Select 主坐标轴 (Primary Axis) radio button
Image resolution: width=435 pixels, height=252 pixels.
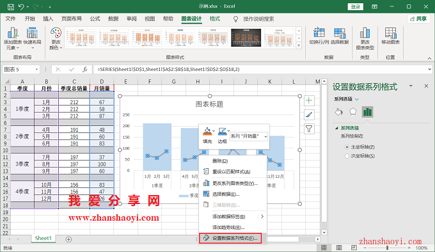347,147
